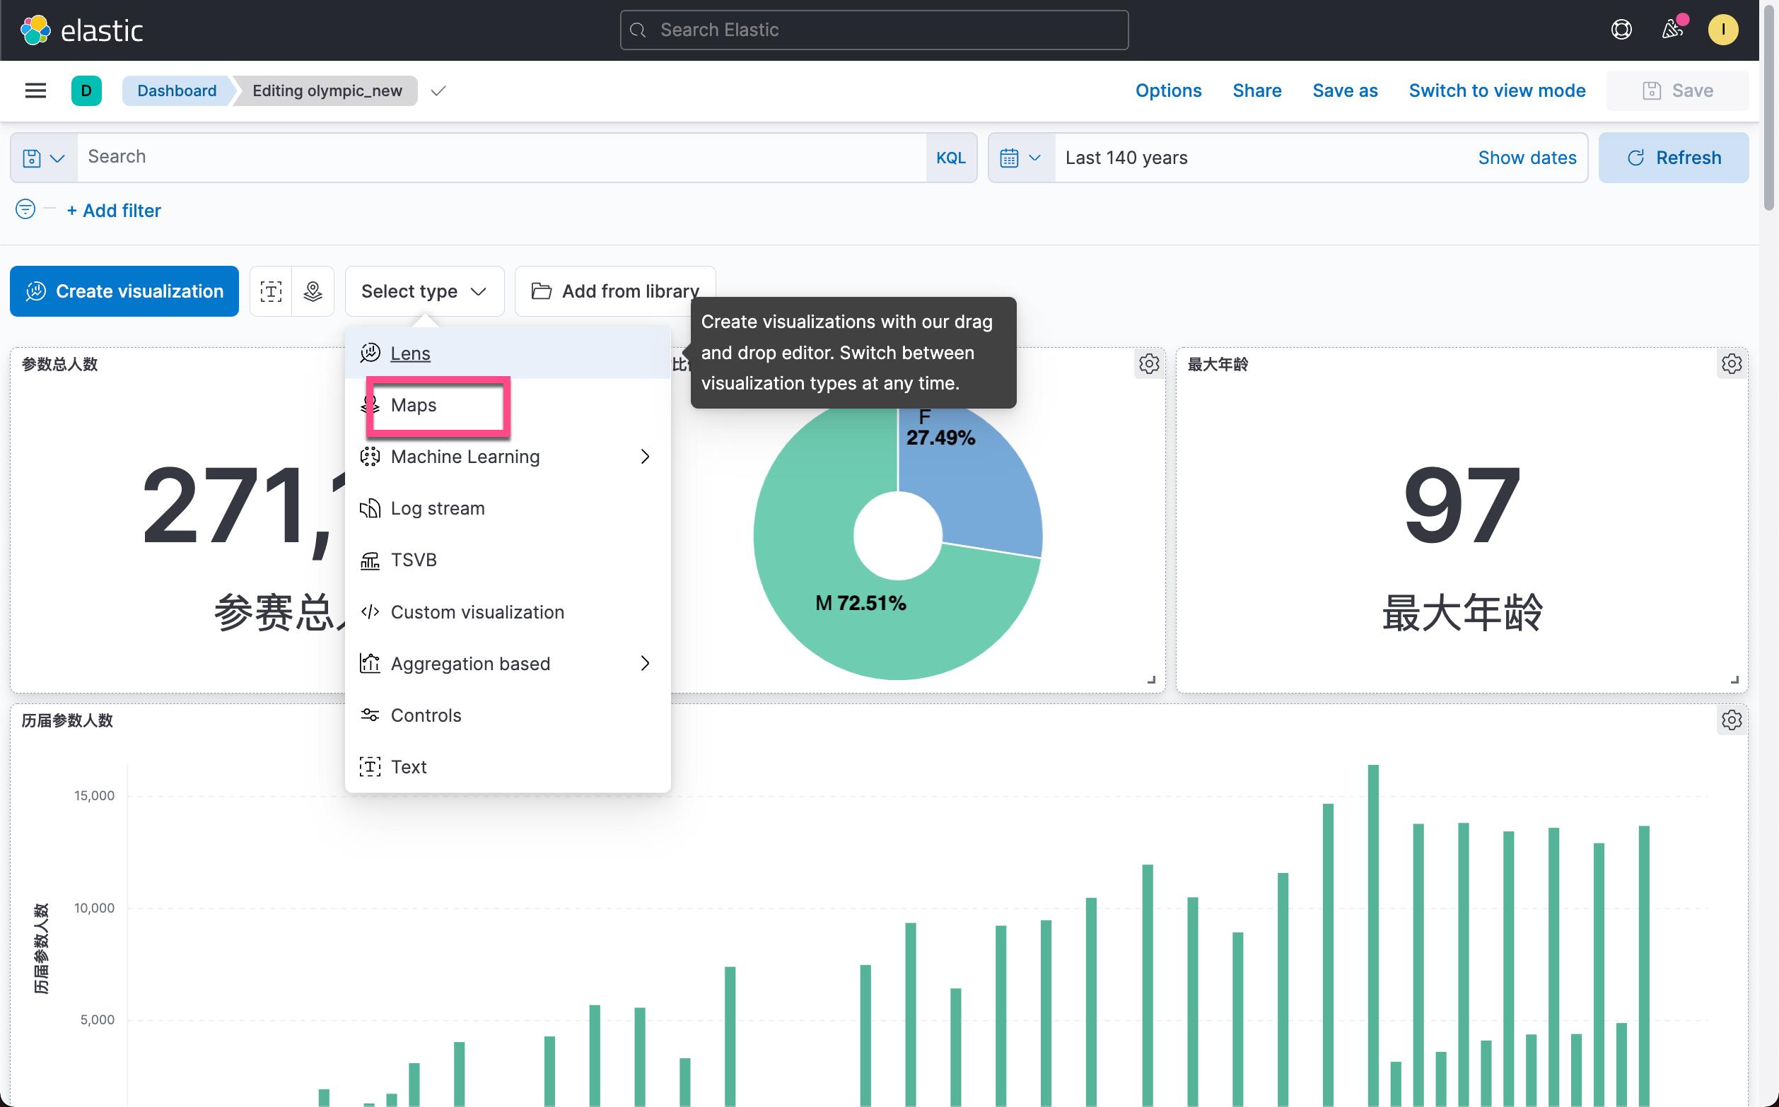Click Save as link

click(1345, 90)
